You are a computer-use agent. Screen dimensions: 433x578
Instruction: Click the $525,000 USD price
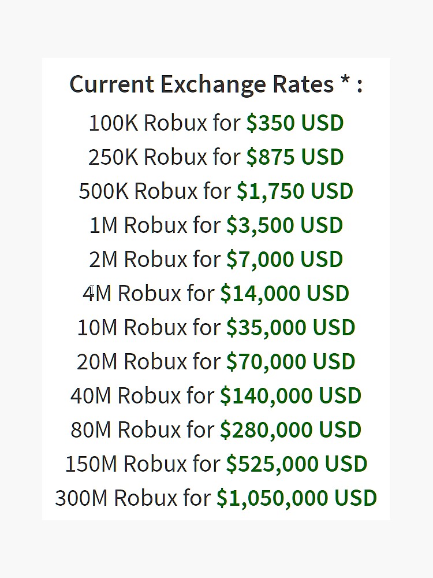pyautogui.click(x=297, y=464)
